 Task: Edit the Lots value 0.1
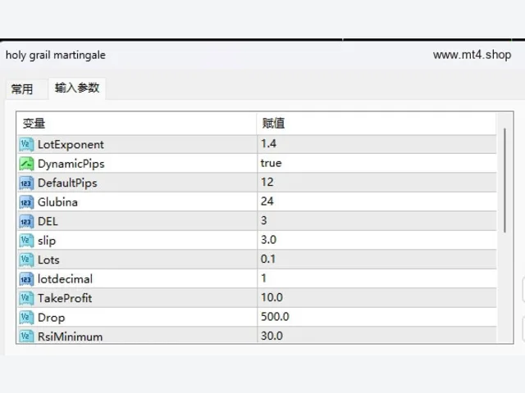[x=377, y=260]
